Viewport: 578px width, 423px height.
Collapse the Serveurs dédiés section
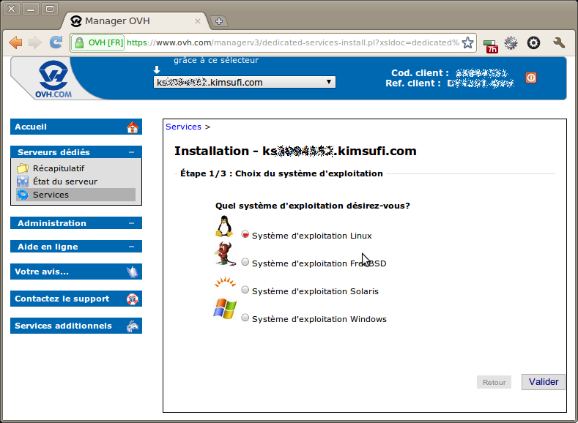pyautogui.click(x=132, y=152)
